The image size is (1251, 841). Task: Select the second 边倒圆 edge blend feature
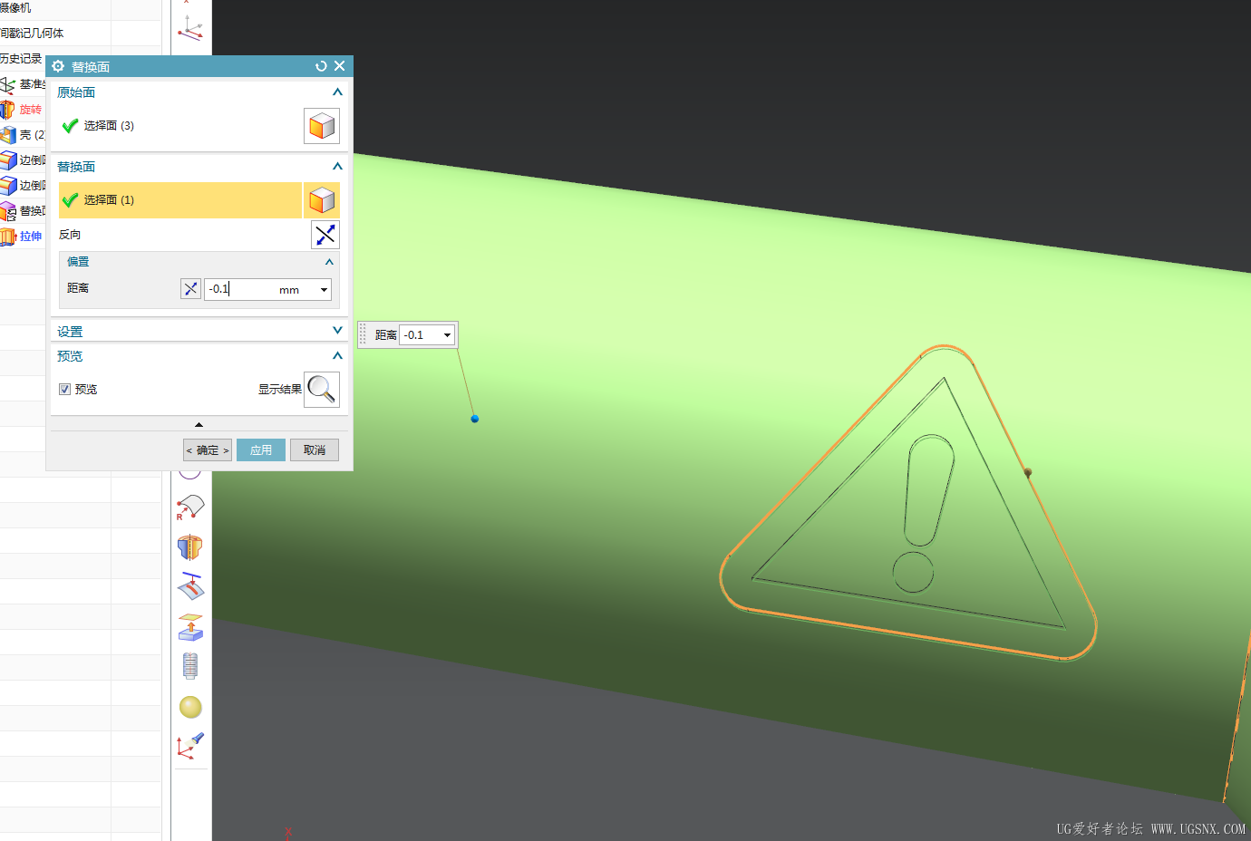[23, 186]
